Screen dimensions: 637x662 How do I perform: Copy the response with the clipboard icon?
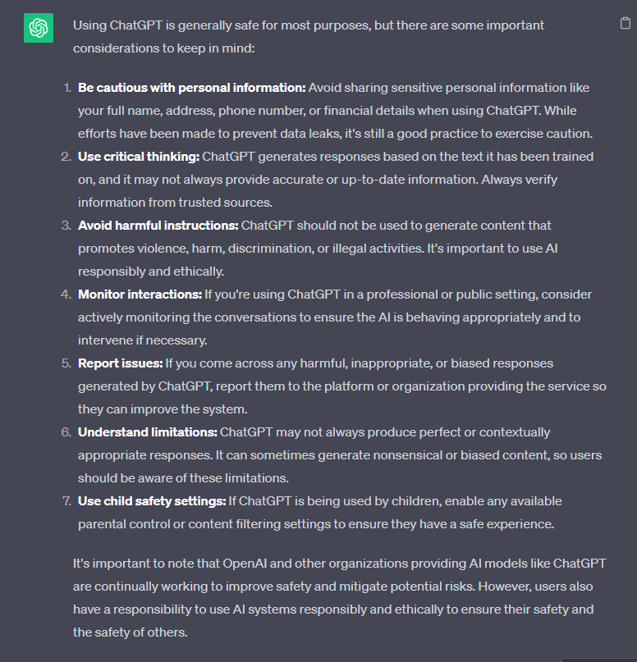[625, 24]
